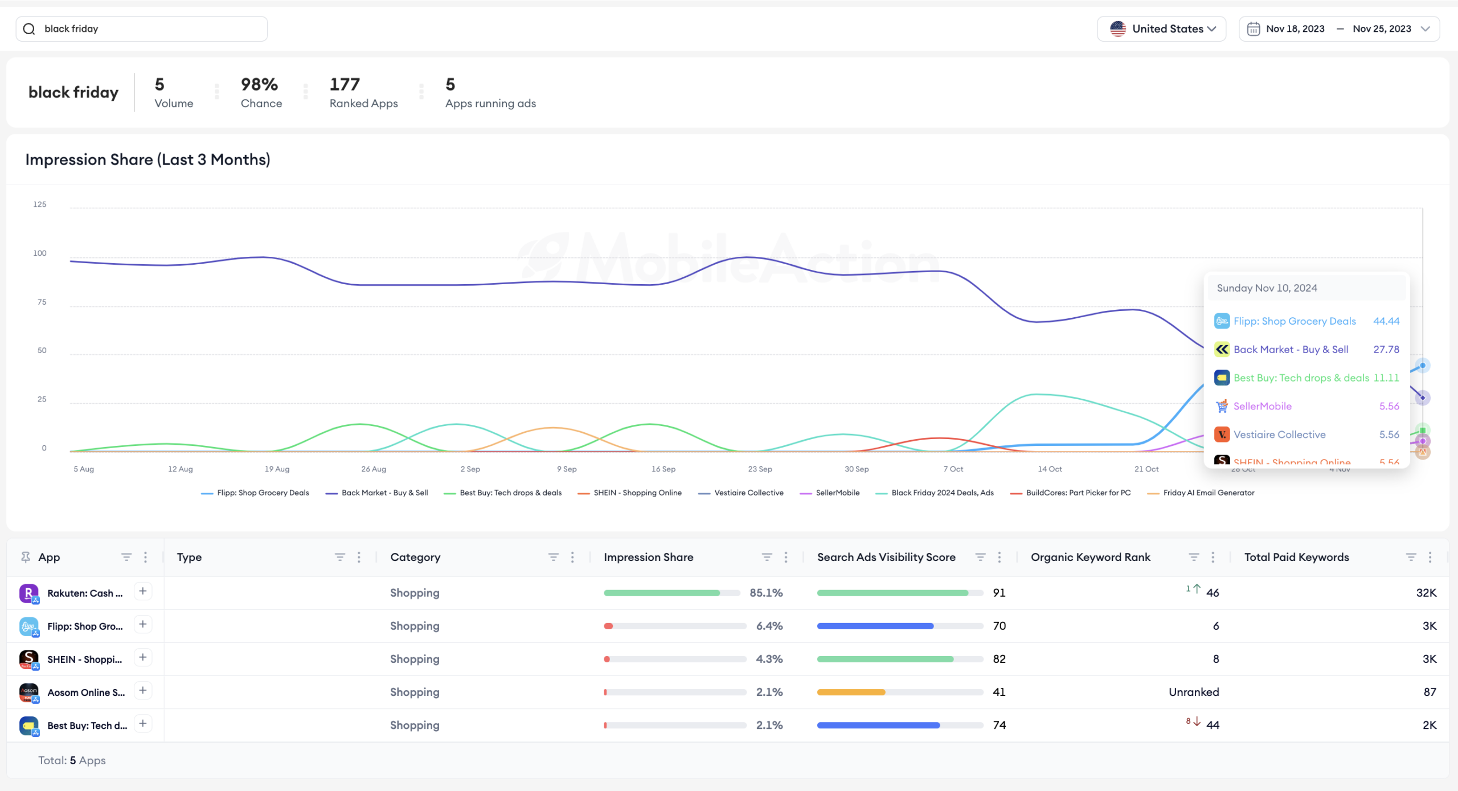Sort by Impression Share column header

(648, 557)
